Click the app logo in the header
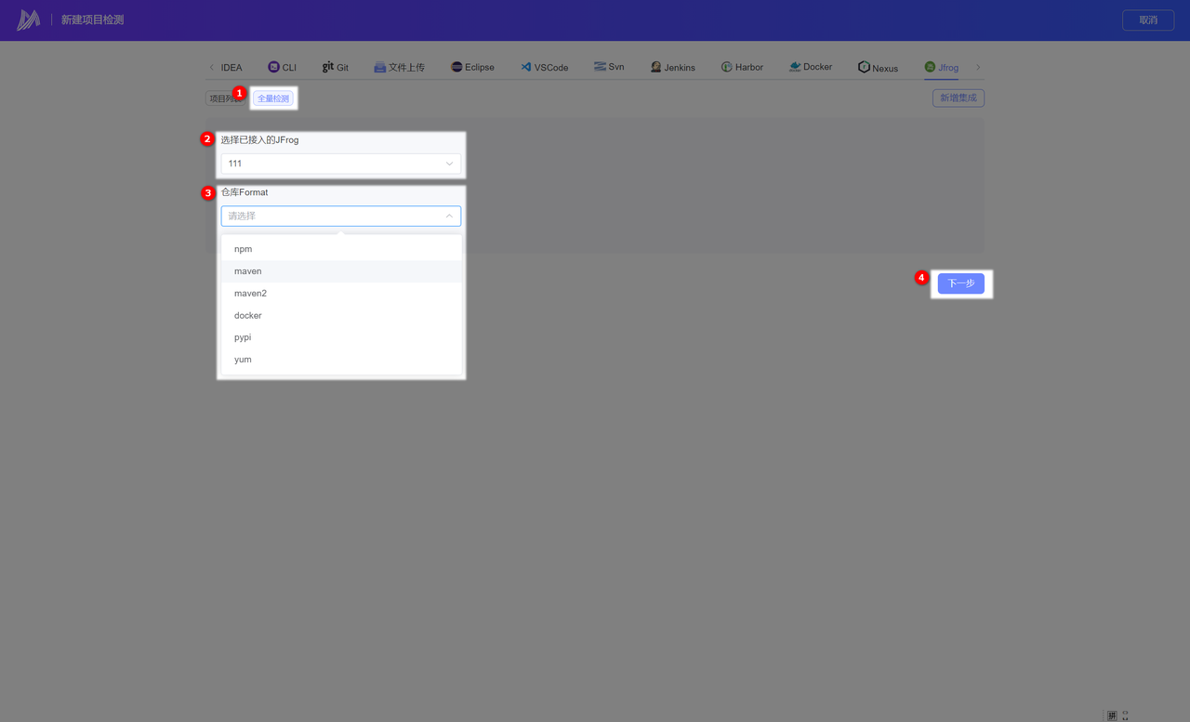This screenshot has width=1190, height=722. click(29, 20)
